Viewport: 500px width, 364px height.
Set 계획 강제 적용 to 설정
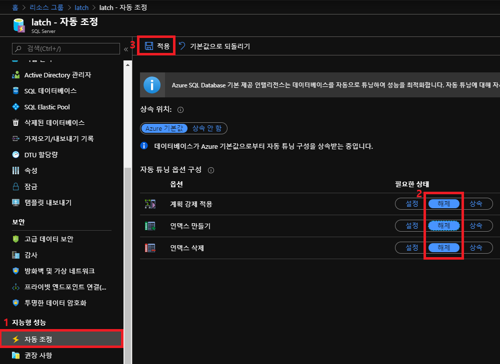411,204
